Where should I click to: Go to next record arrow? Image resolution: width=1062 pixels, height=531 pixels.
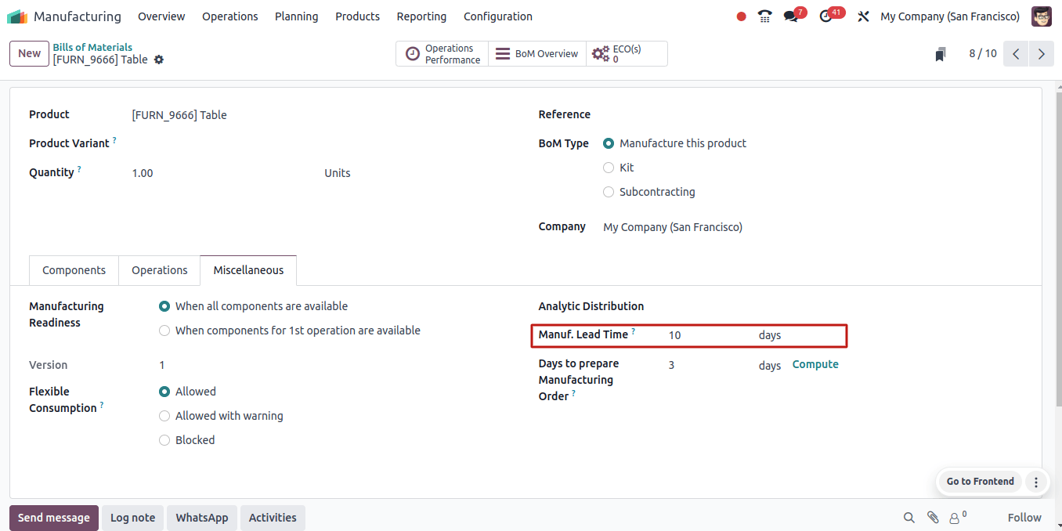pos(1041,54)
